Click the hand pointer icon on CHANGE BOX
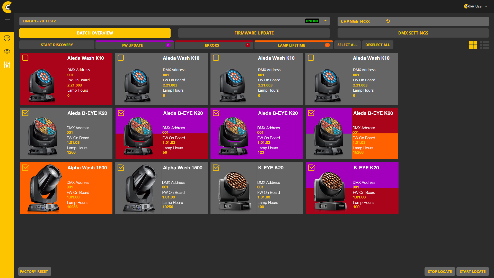494x278 pixels. pyautogui.click(x=388, y=21)
